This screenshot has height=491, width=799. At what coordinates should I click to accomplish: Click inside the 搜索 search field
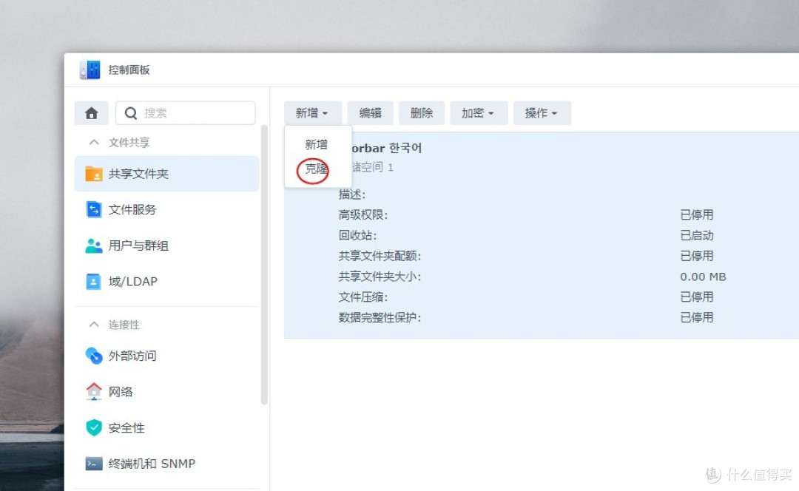[x=185, y=112]
